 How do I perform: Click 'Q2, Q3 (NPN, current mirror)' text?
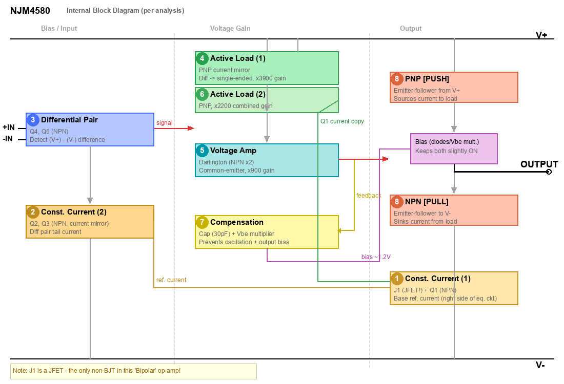pyautogui.click(x=69, y=224)
